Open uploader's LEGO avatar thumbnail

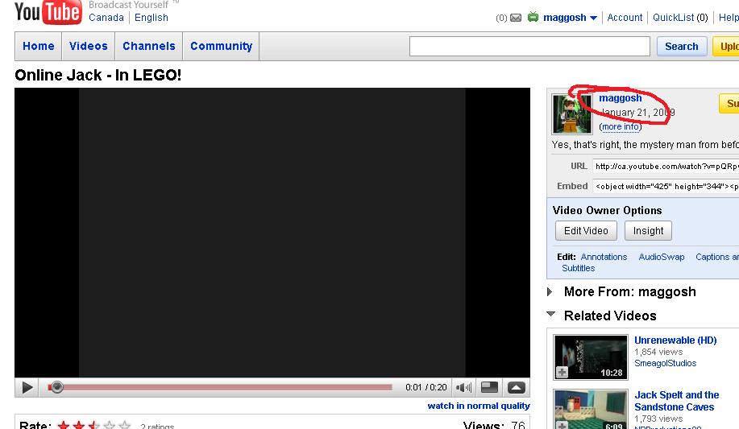click(572, 114)
